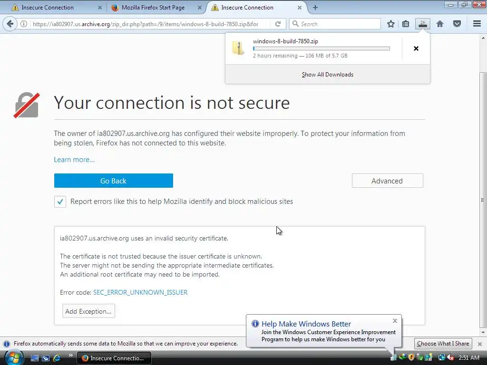487x365 pixels.
Task: Click the security shield tray icon
Action: [411, 357]
